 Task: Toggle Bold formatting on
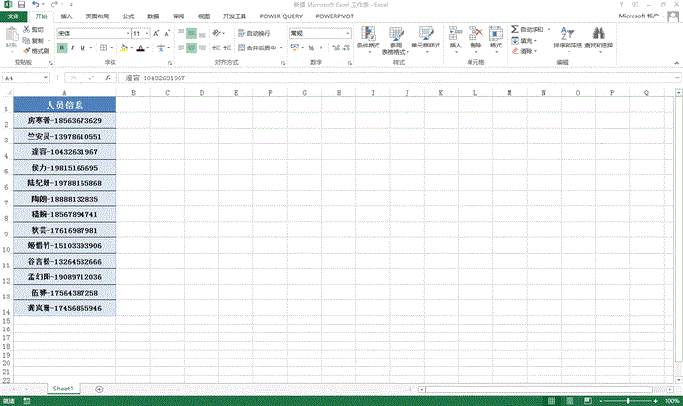[x=60, y=47]
